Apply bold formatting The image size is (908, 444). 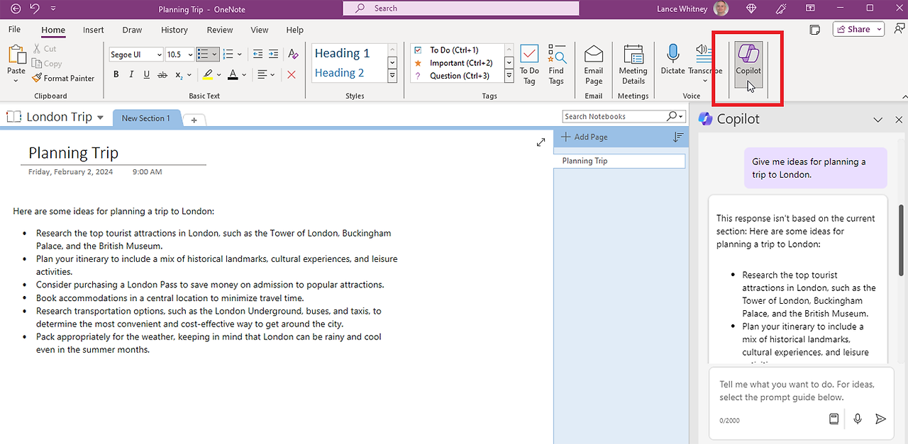pos(116,74)
